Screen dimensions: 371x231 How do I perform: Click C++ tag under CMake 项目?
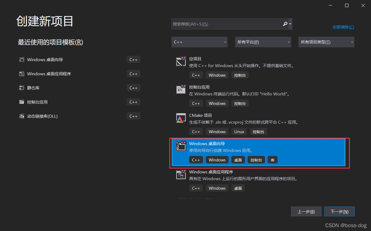pos(196,132)
